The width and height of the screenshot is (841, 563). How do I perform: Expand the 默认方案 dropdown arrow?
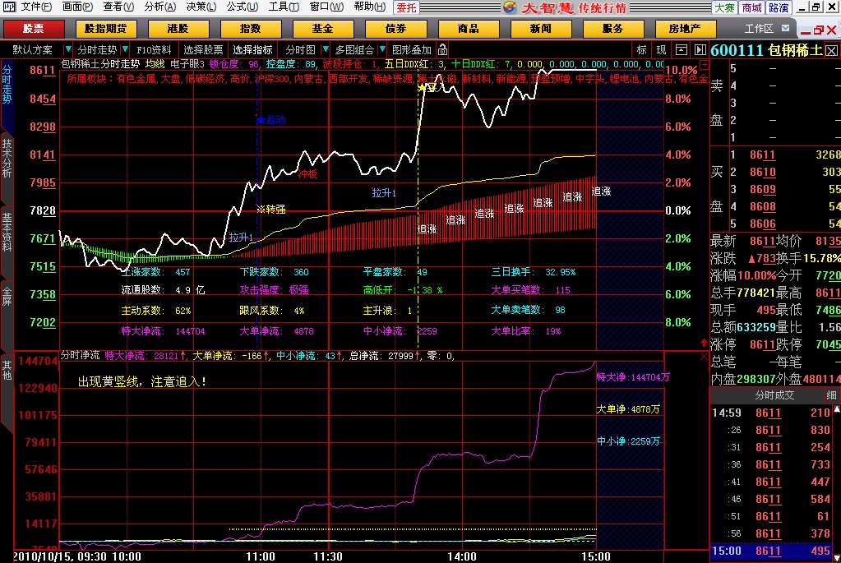(67, 50)
